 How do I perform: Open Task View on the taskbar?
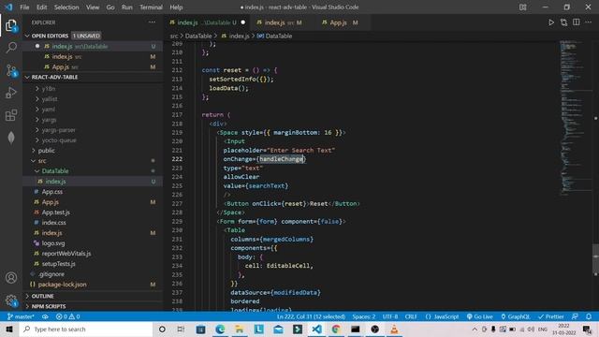[x=181, y=329]
